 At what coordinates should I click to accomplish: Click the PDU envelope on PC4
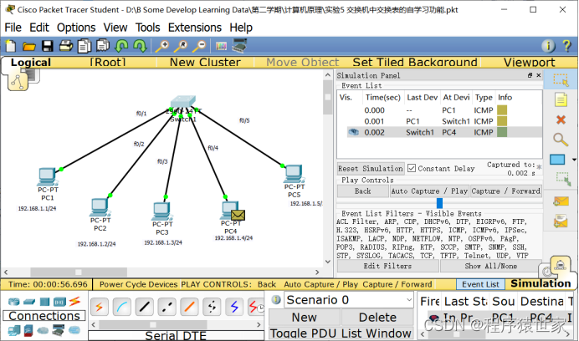click(238, 215)
